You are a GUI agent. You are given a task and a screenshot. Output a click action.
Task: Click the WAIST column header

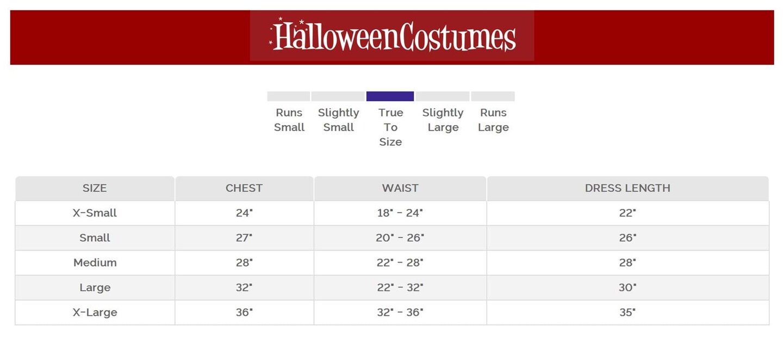point(400,188)
